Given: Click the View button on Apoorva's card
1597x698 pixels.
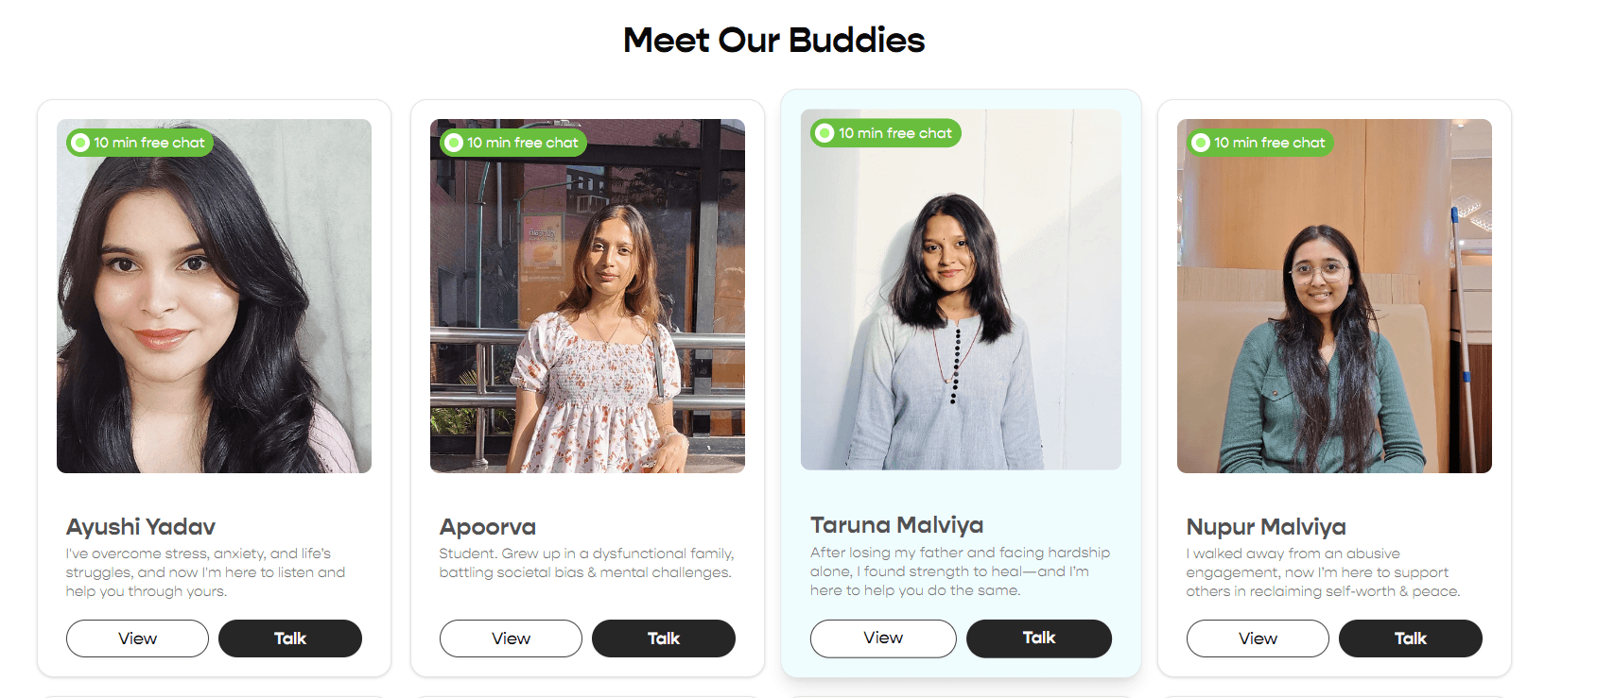Looking at the screenshot, I should point(510,638).
